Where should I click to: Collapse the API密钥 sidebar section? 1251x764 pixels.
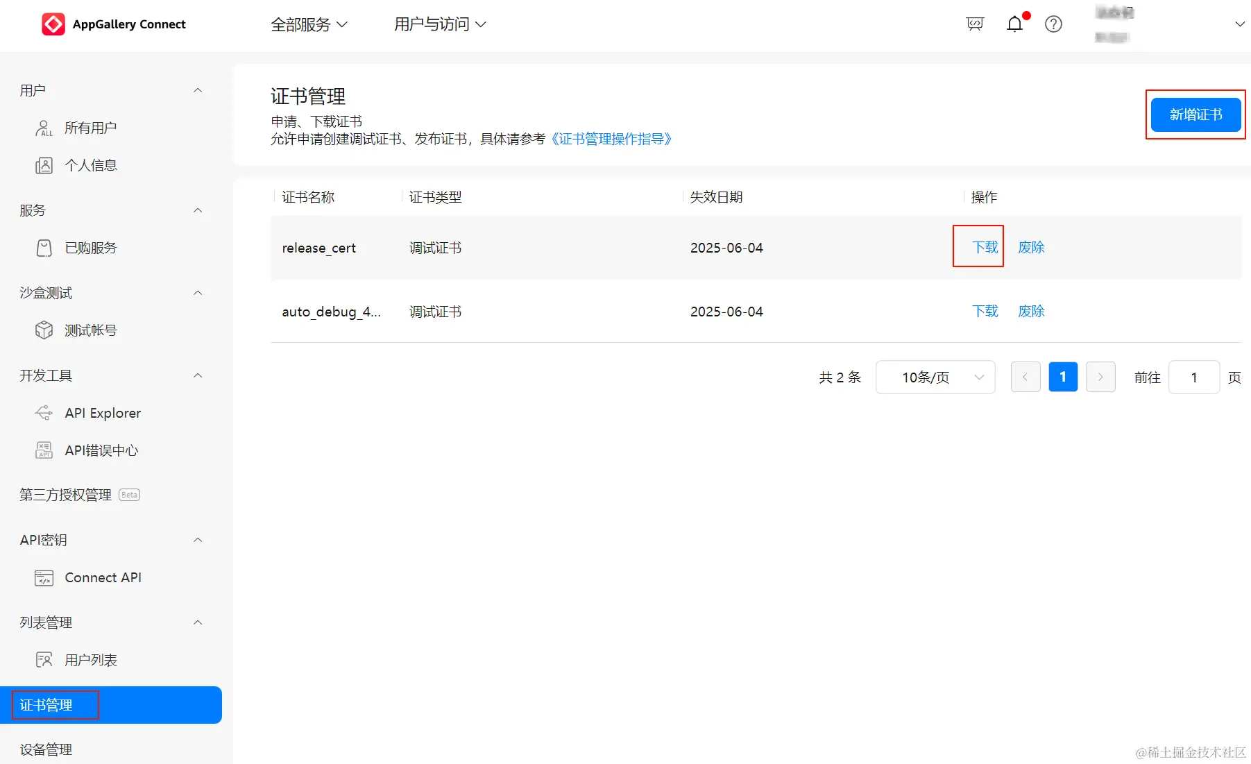point(198,540)
